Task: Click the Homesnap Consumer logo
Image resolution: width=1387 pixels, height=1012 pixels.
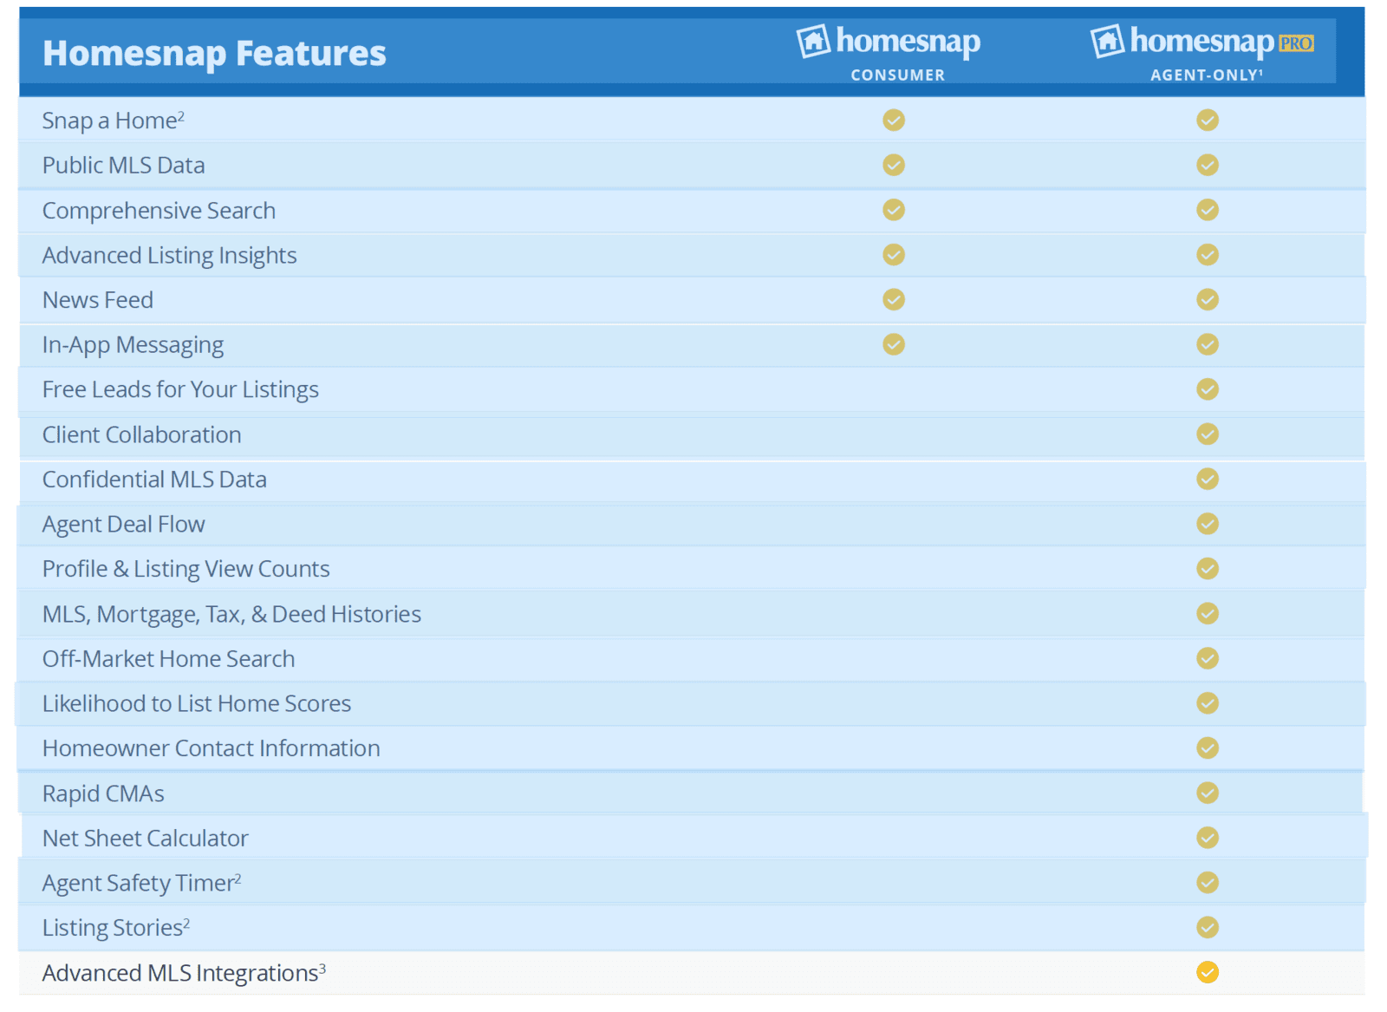Action: 889,42
